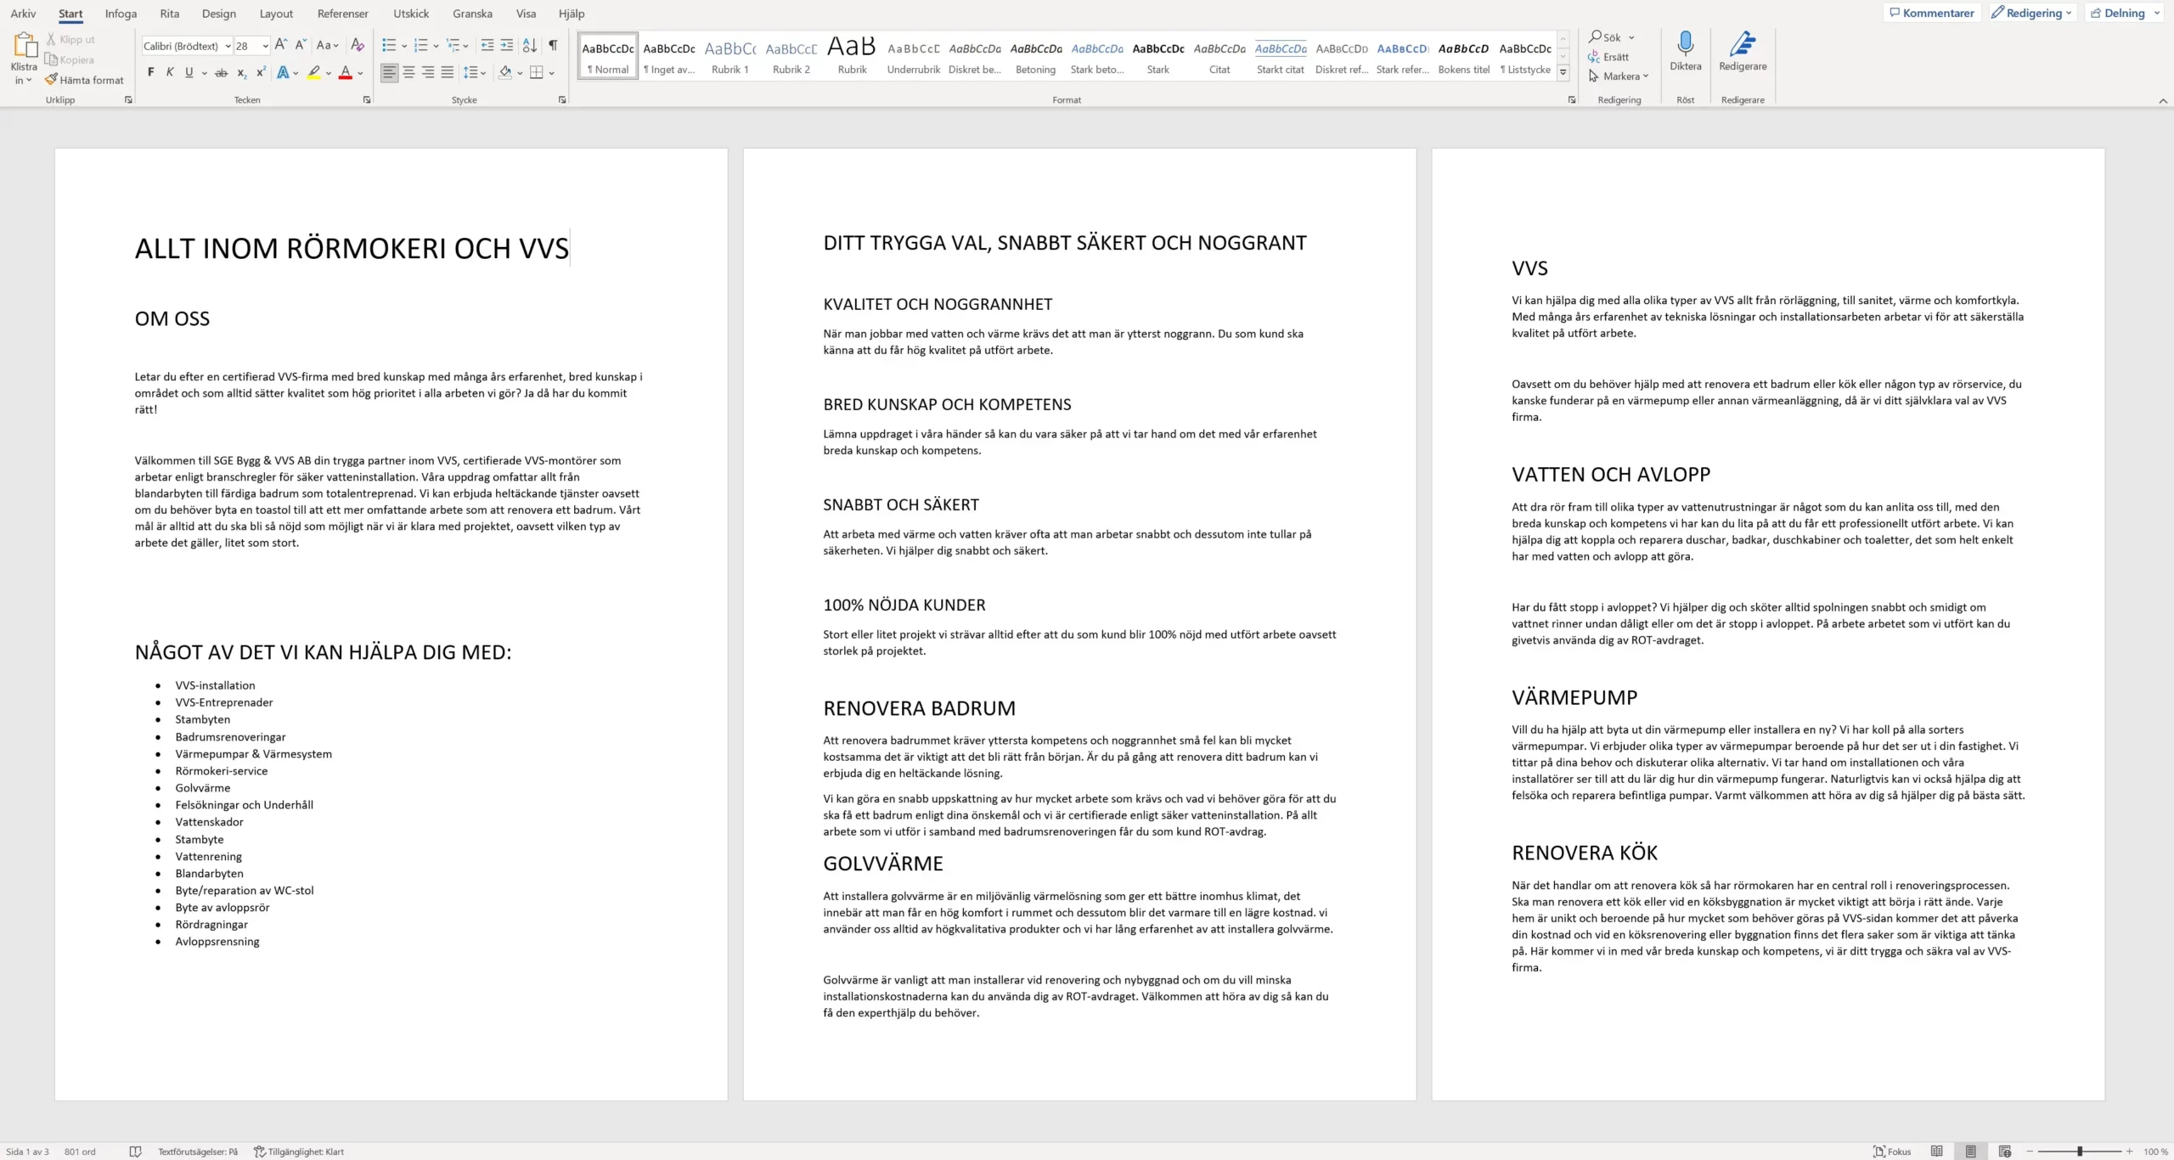Decrease paragraph indent
The width and height of the screenshot is (2174, 1160).
coord(487,45)
